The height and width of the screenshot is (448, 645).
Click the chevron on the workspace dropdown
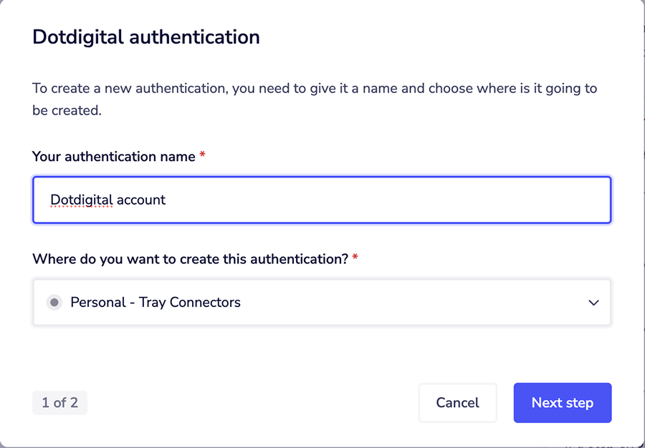tap(593, 303)
